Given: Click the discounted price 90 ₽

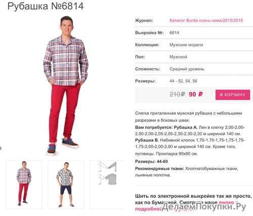Looking at the screenshot, I should [196, 94].
